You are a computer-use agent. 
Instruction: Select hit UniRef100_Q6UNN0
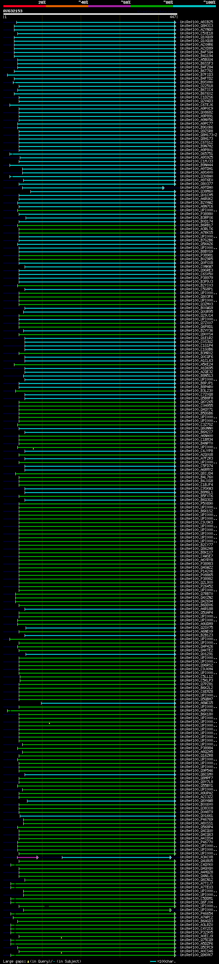tap(196, 428)
